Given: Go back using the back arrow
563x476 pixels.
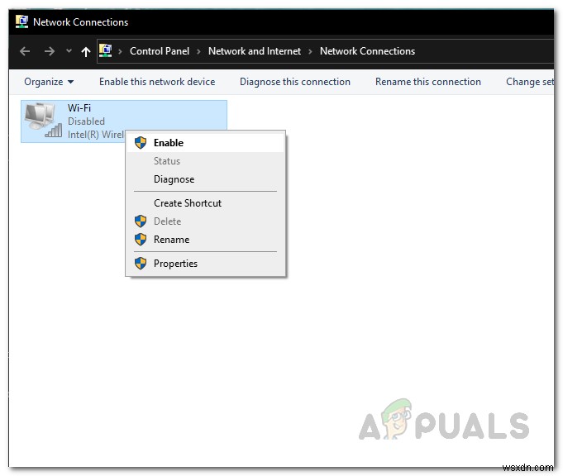Looking at the screenshot, I should 25,51.
